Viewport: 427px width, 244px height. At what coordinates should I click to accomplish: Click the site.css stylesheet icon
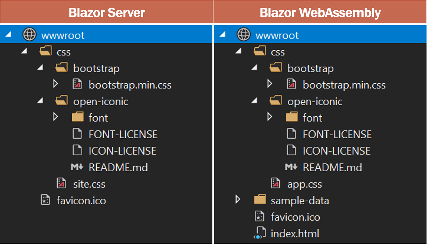(61, 183)
